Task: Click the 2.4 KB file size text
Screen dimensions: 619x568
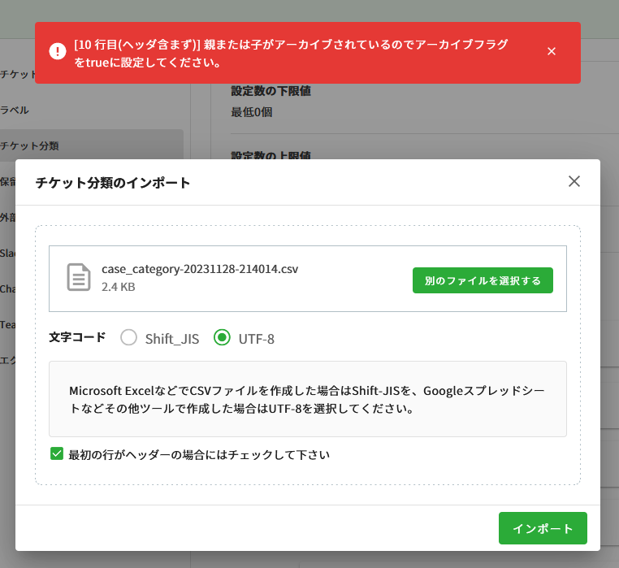Action: tap(119, 287)
